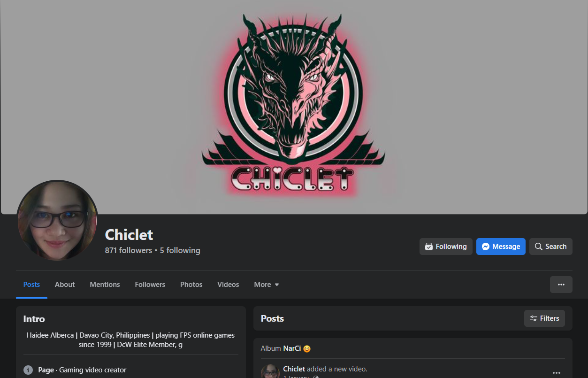Select the Posts tab

(31, 285)
